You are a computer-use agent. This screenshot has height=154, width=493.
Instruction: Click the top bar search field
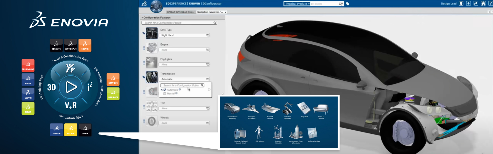pyautogui.click(x=324, y=4)
